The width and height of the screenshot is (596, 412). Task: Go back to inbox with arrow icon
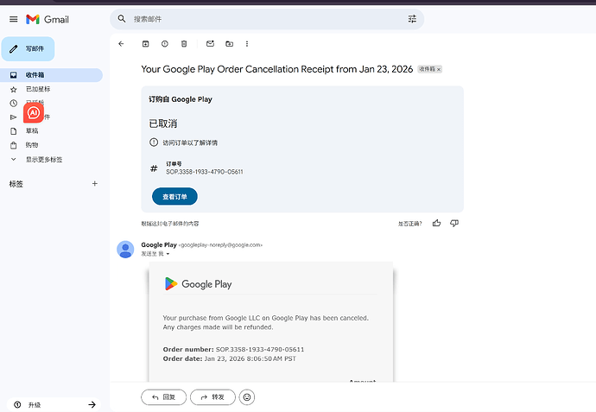(x=121, y=44)
